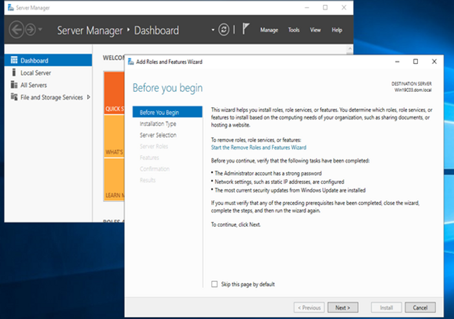Select the Local Server icon
Image resolution: width=454 pixels, height=319 pixels.
[x=14, y=73]
